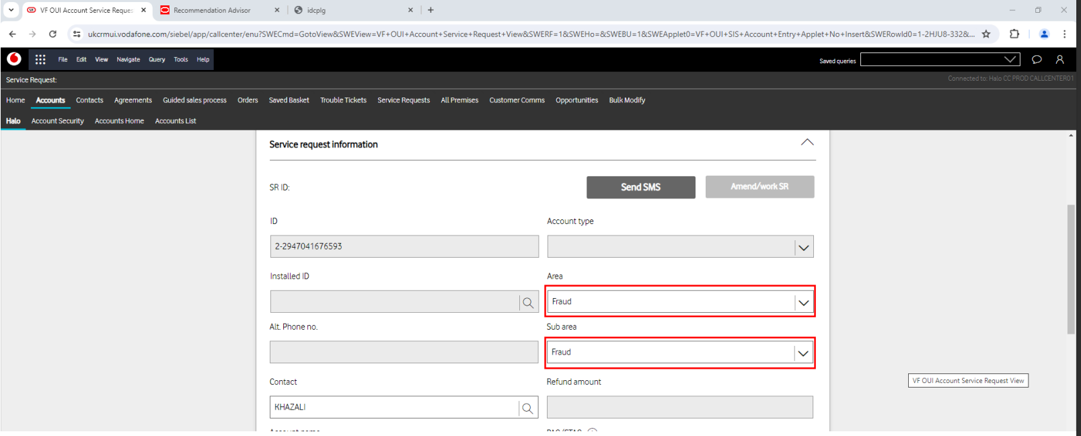Open Guided sales process tab
Viewport: 1081px width, 436px height.
[194, 100]
